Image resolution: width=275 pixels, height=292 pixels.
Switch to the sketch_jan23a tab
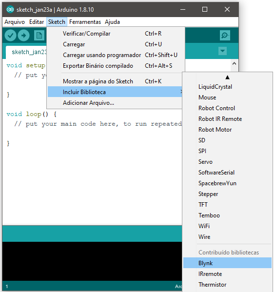point(26,52)
